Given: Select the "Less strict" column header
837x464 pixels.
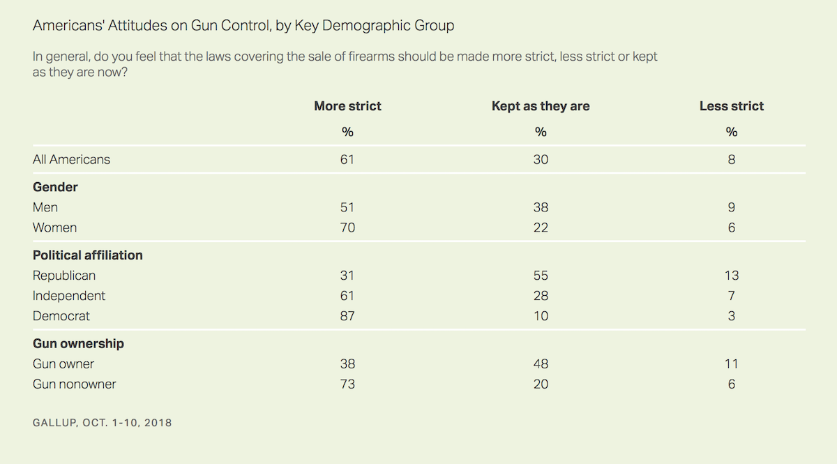Looking at the screenshot, I should 732,106.
